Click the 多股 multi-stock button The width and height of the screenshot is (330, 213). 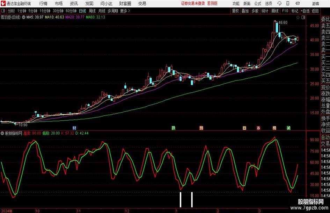point(255,11)
